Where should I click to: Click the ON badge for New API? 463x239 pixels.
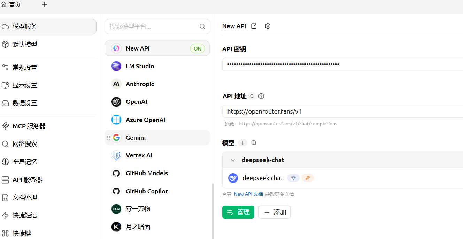coord(198,49)
